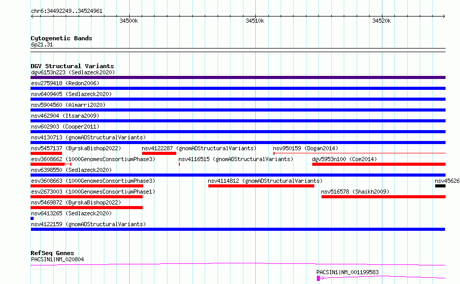This screenshot has width=460, height=284.
Task: Click the magenta PACSIN1 NM_001199583 exon box
Action: (x=318, y=278)
